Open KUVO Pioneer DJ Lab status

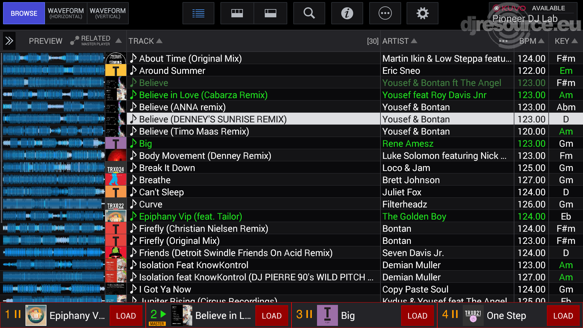(x=533, y=14)
